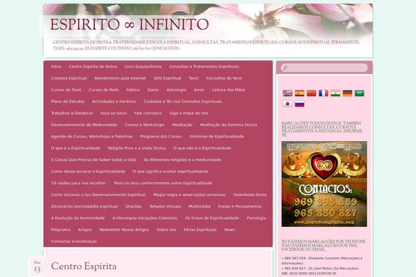Screen dimensions: 416x277
Task: Select the Spanish flag translation icon
Action: 300,93
